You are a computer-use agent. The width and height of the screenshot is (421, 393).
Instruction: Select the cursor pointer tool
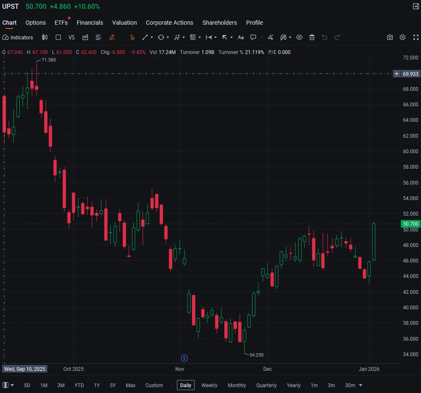coord(133,37)
